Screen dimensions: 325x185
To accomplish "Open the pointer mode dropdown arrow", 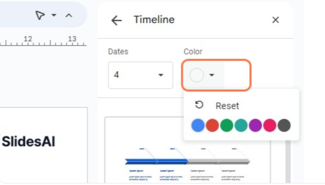I will [x=54, y=15].
